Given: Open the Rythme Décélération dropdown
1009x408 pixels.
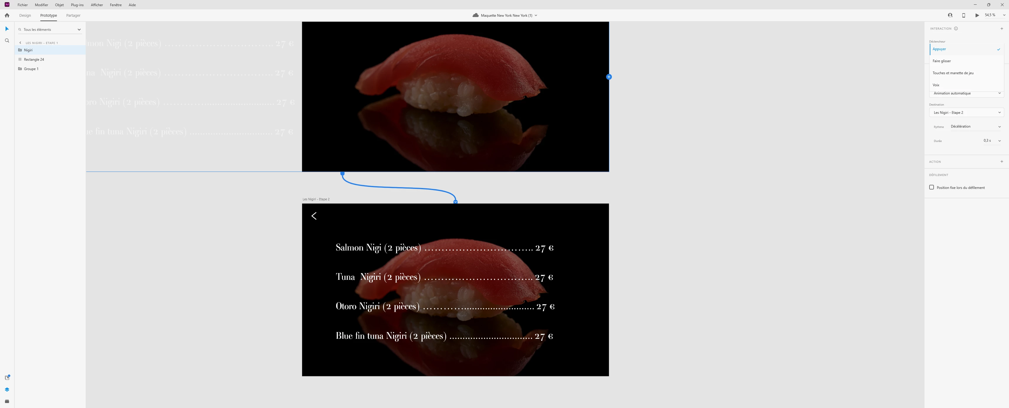Looking at the screenshot, I should click(x=975, y=126).
